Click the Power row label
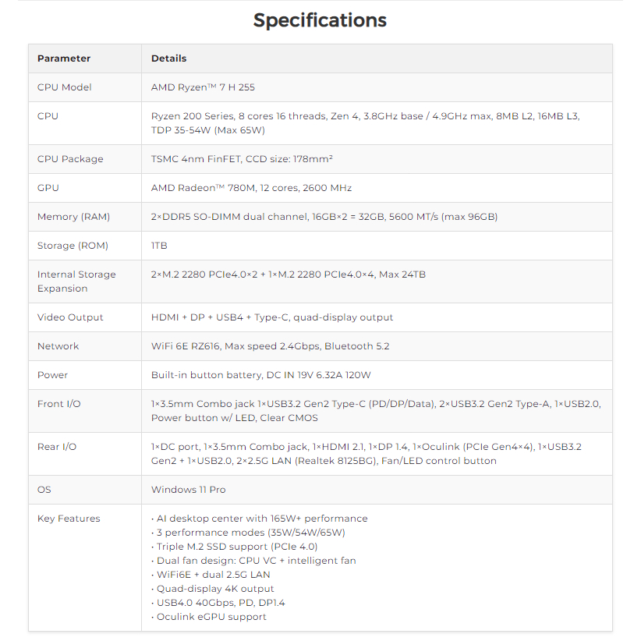The width and height of the screenshot is (641, 641). (52, 375)
